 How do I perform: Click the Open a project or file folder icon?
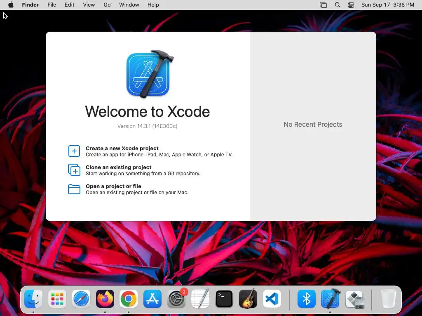pyautogui.click(x=74, y=189)
